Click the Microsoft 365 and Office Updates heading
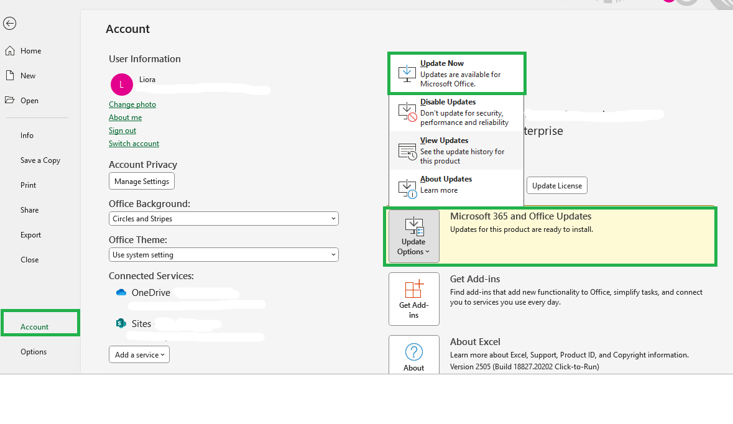 coord(521,216)
